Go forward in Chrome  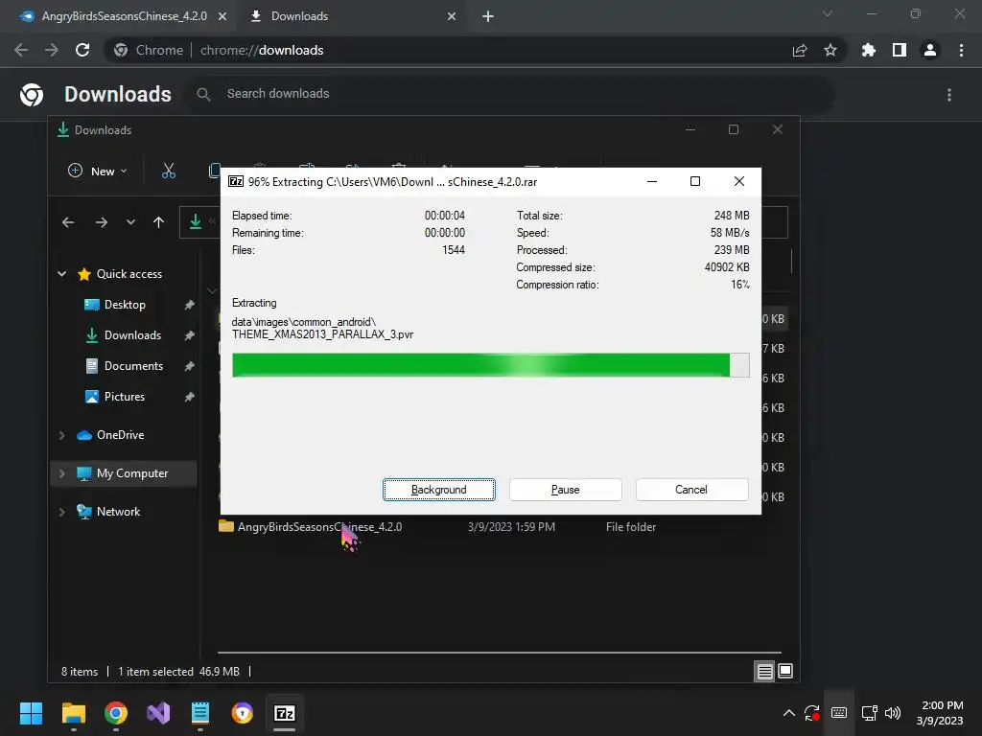point(52,50)
